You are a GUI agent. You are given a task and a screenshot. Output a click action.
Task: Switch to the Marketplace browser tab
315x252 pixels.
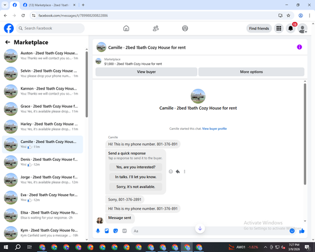tap(49, 5)
